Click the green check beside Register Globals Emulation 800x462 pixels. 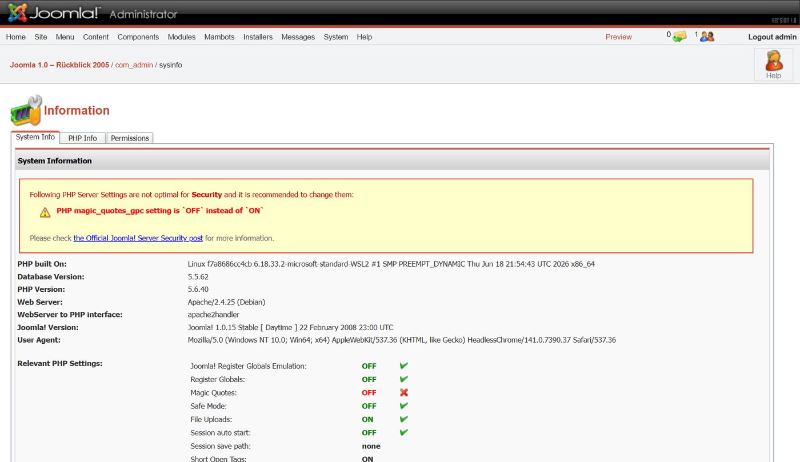[403, 365]
